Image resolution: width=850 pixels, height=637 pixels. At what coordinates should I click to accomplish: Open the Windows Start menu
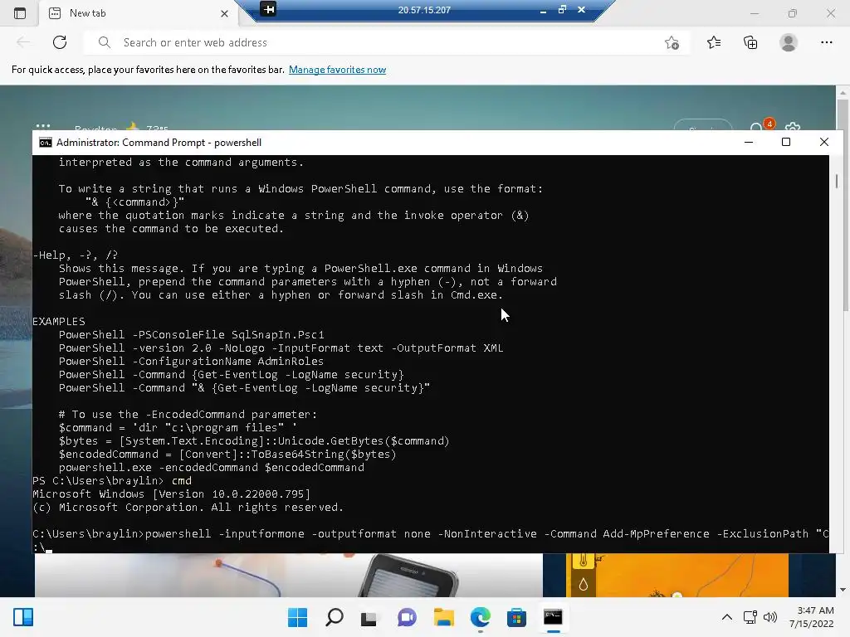pos(297,617)
